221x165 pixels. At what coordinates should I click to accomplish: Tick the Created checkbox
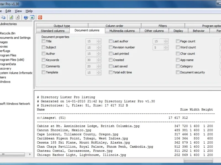[111, 60]
